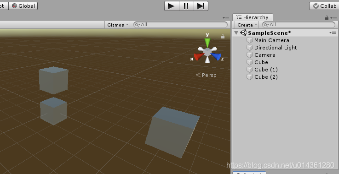
Task: Advance one frame with Step button
Action: click(201, 6)
